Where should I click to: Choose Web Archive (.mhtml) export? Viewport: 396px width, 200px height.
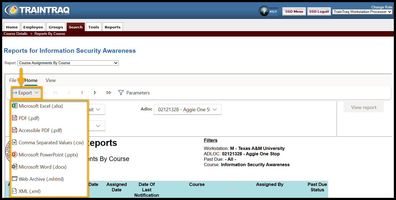41,179
